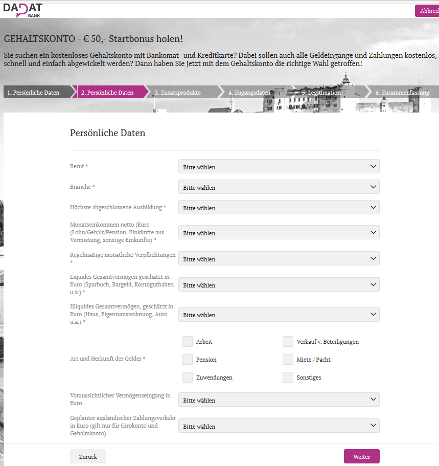Image resolution: width=439 pixels, height=466 pixels.
Task: Open the Branche selection list
Action: coord(279,187)
